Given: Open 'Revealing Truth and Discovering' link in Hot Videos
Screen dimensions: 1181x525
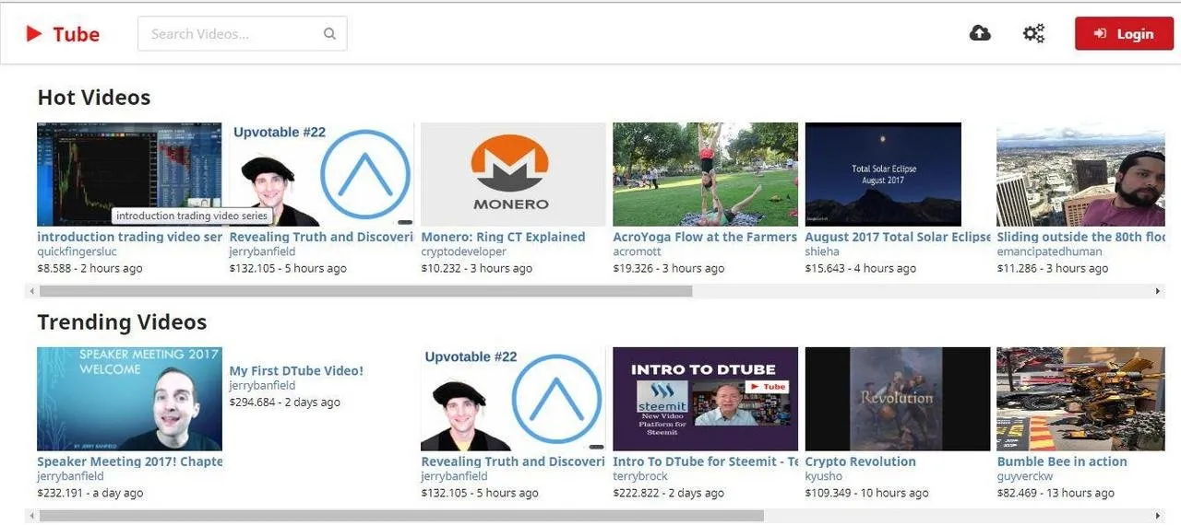Looking at the screenshot, I should coord(321,237).
